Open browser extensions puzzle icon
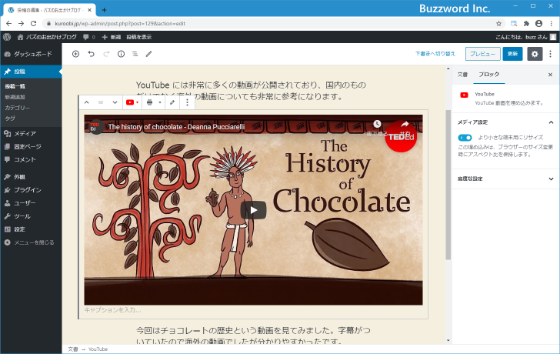 (x=526, y=24)
